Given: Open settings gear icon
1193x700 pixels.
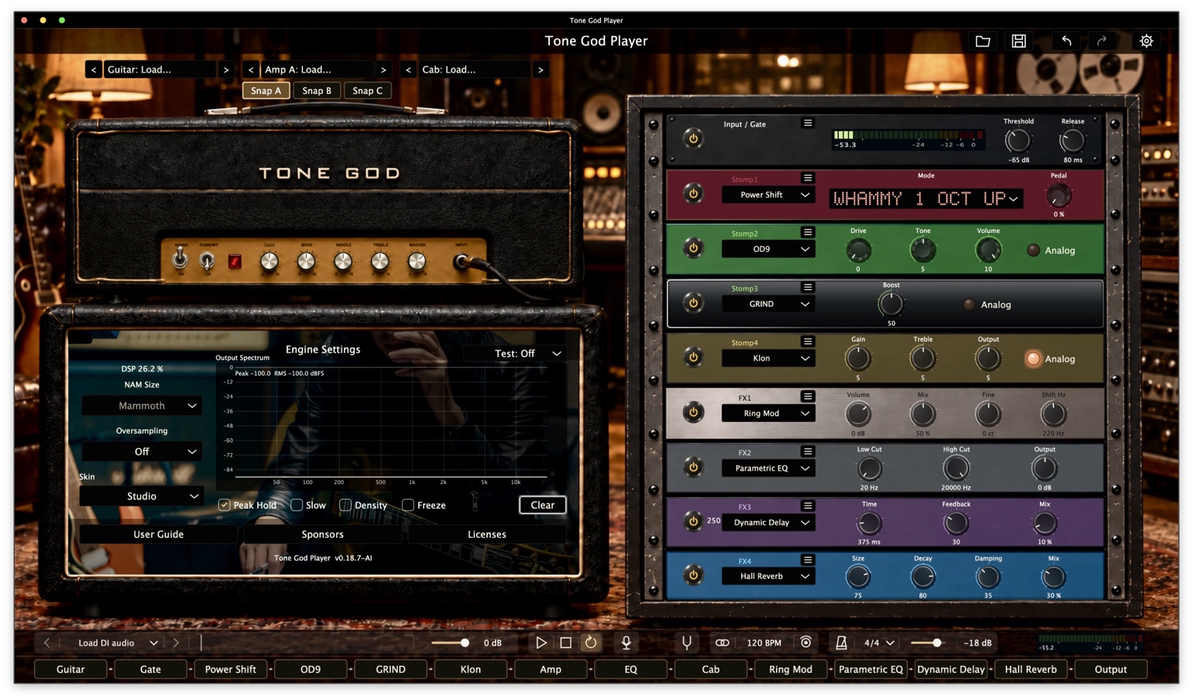Looking at the screenshot, I should [1146, 41].
